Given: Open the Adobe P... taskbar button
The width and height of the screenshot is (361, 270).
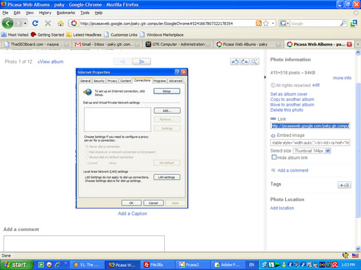Looking at the screenshot, I should (x=227, y=265).
